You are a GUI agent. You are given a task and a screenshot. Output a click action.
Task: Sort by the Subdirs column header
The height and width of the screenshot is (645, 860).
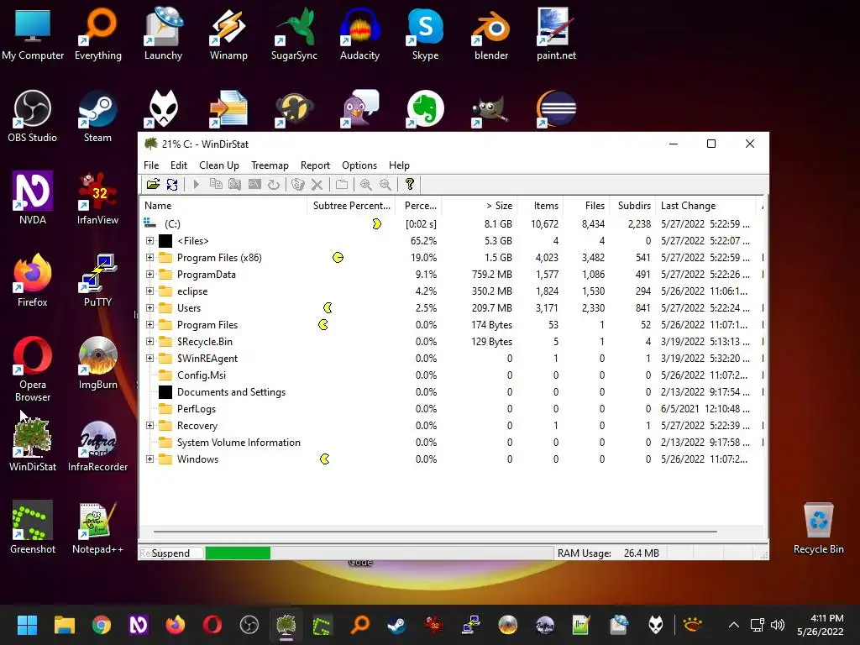coord(632,206)
